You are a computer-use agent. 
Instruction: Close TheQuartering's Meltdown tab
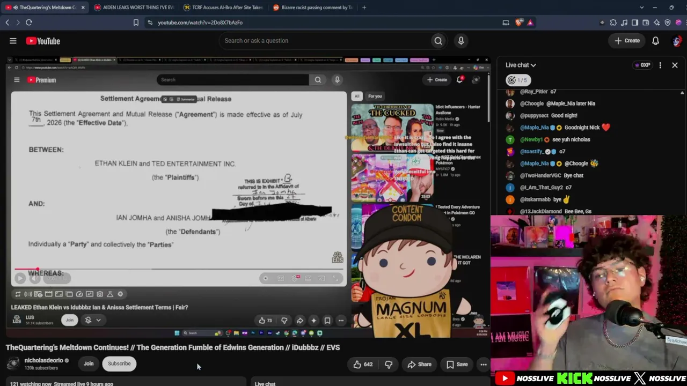pos(83,8)
